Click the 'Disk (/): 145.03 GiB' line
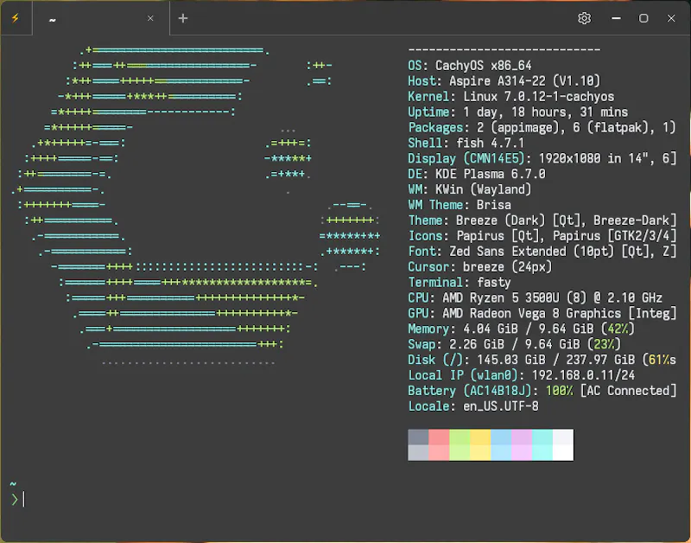The width and height of the screenshot is (691, 543). point(542,360)
